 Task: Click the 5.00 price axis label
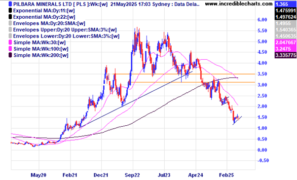coord(262,41)
